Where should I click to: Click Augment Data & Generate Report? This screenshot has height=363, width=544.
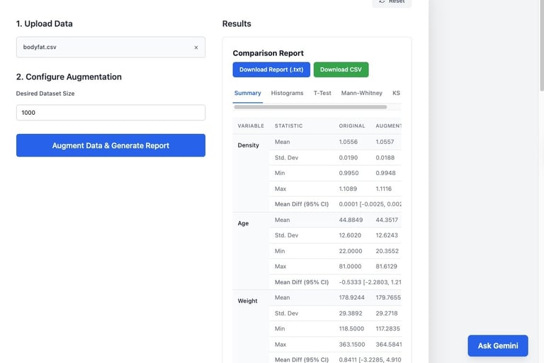pos(110,145)
